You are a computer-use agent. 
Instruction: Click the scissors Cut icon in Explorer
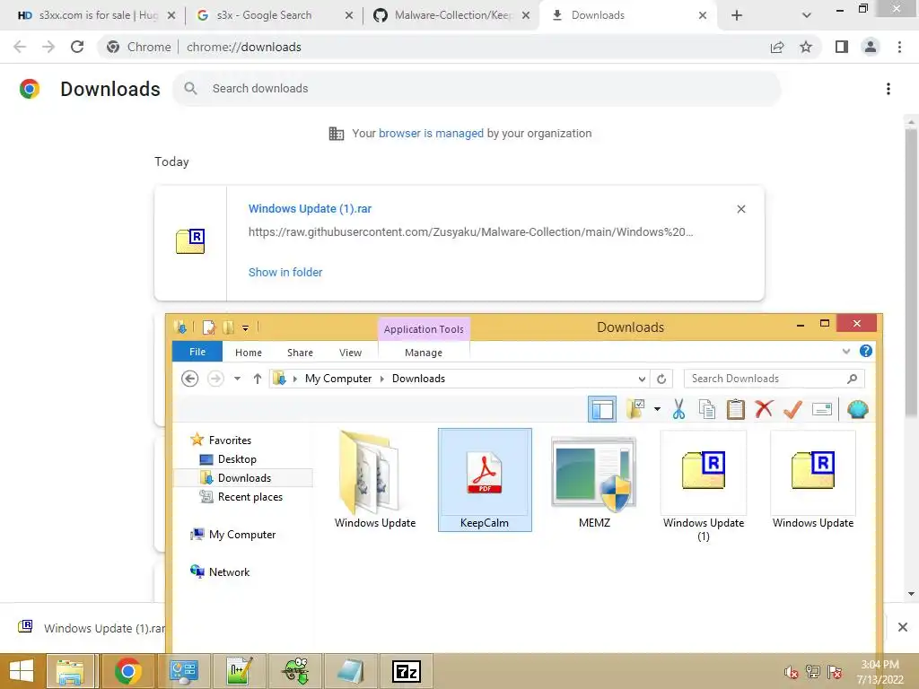tap(678, 409)
